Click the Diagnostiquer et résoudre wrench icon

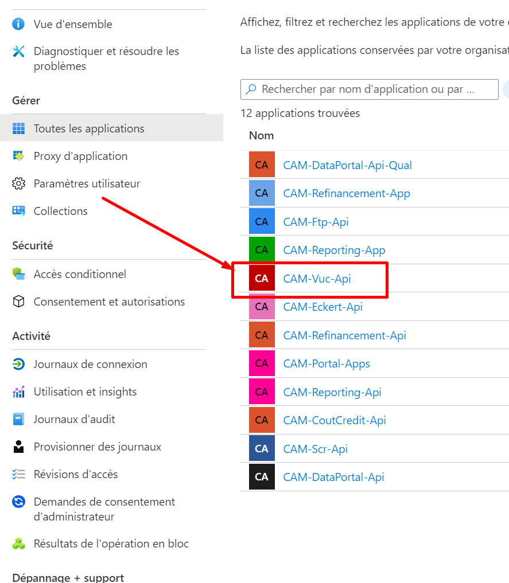coord(18,52)
